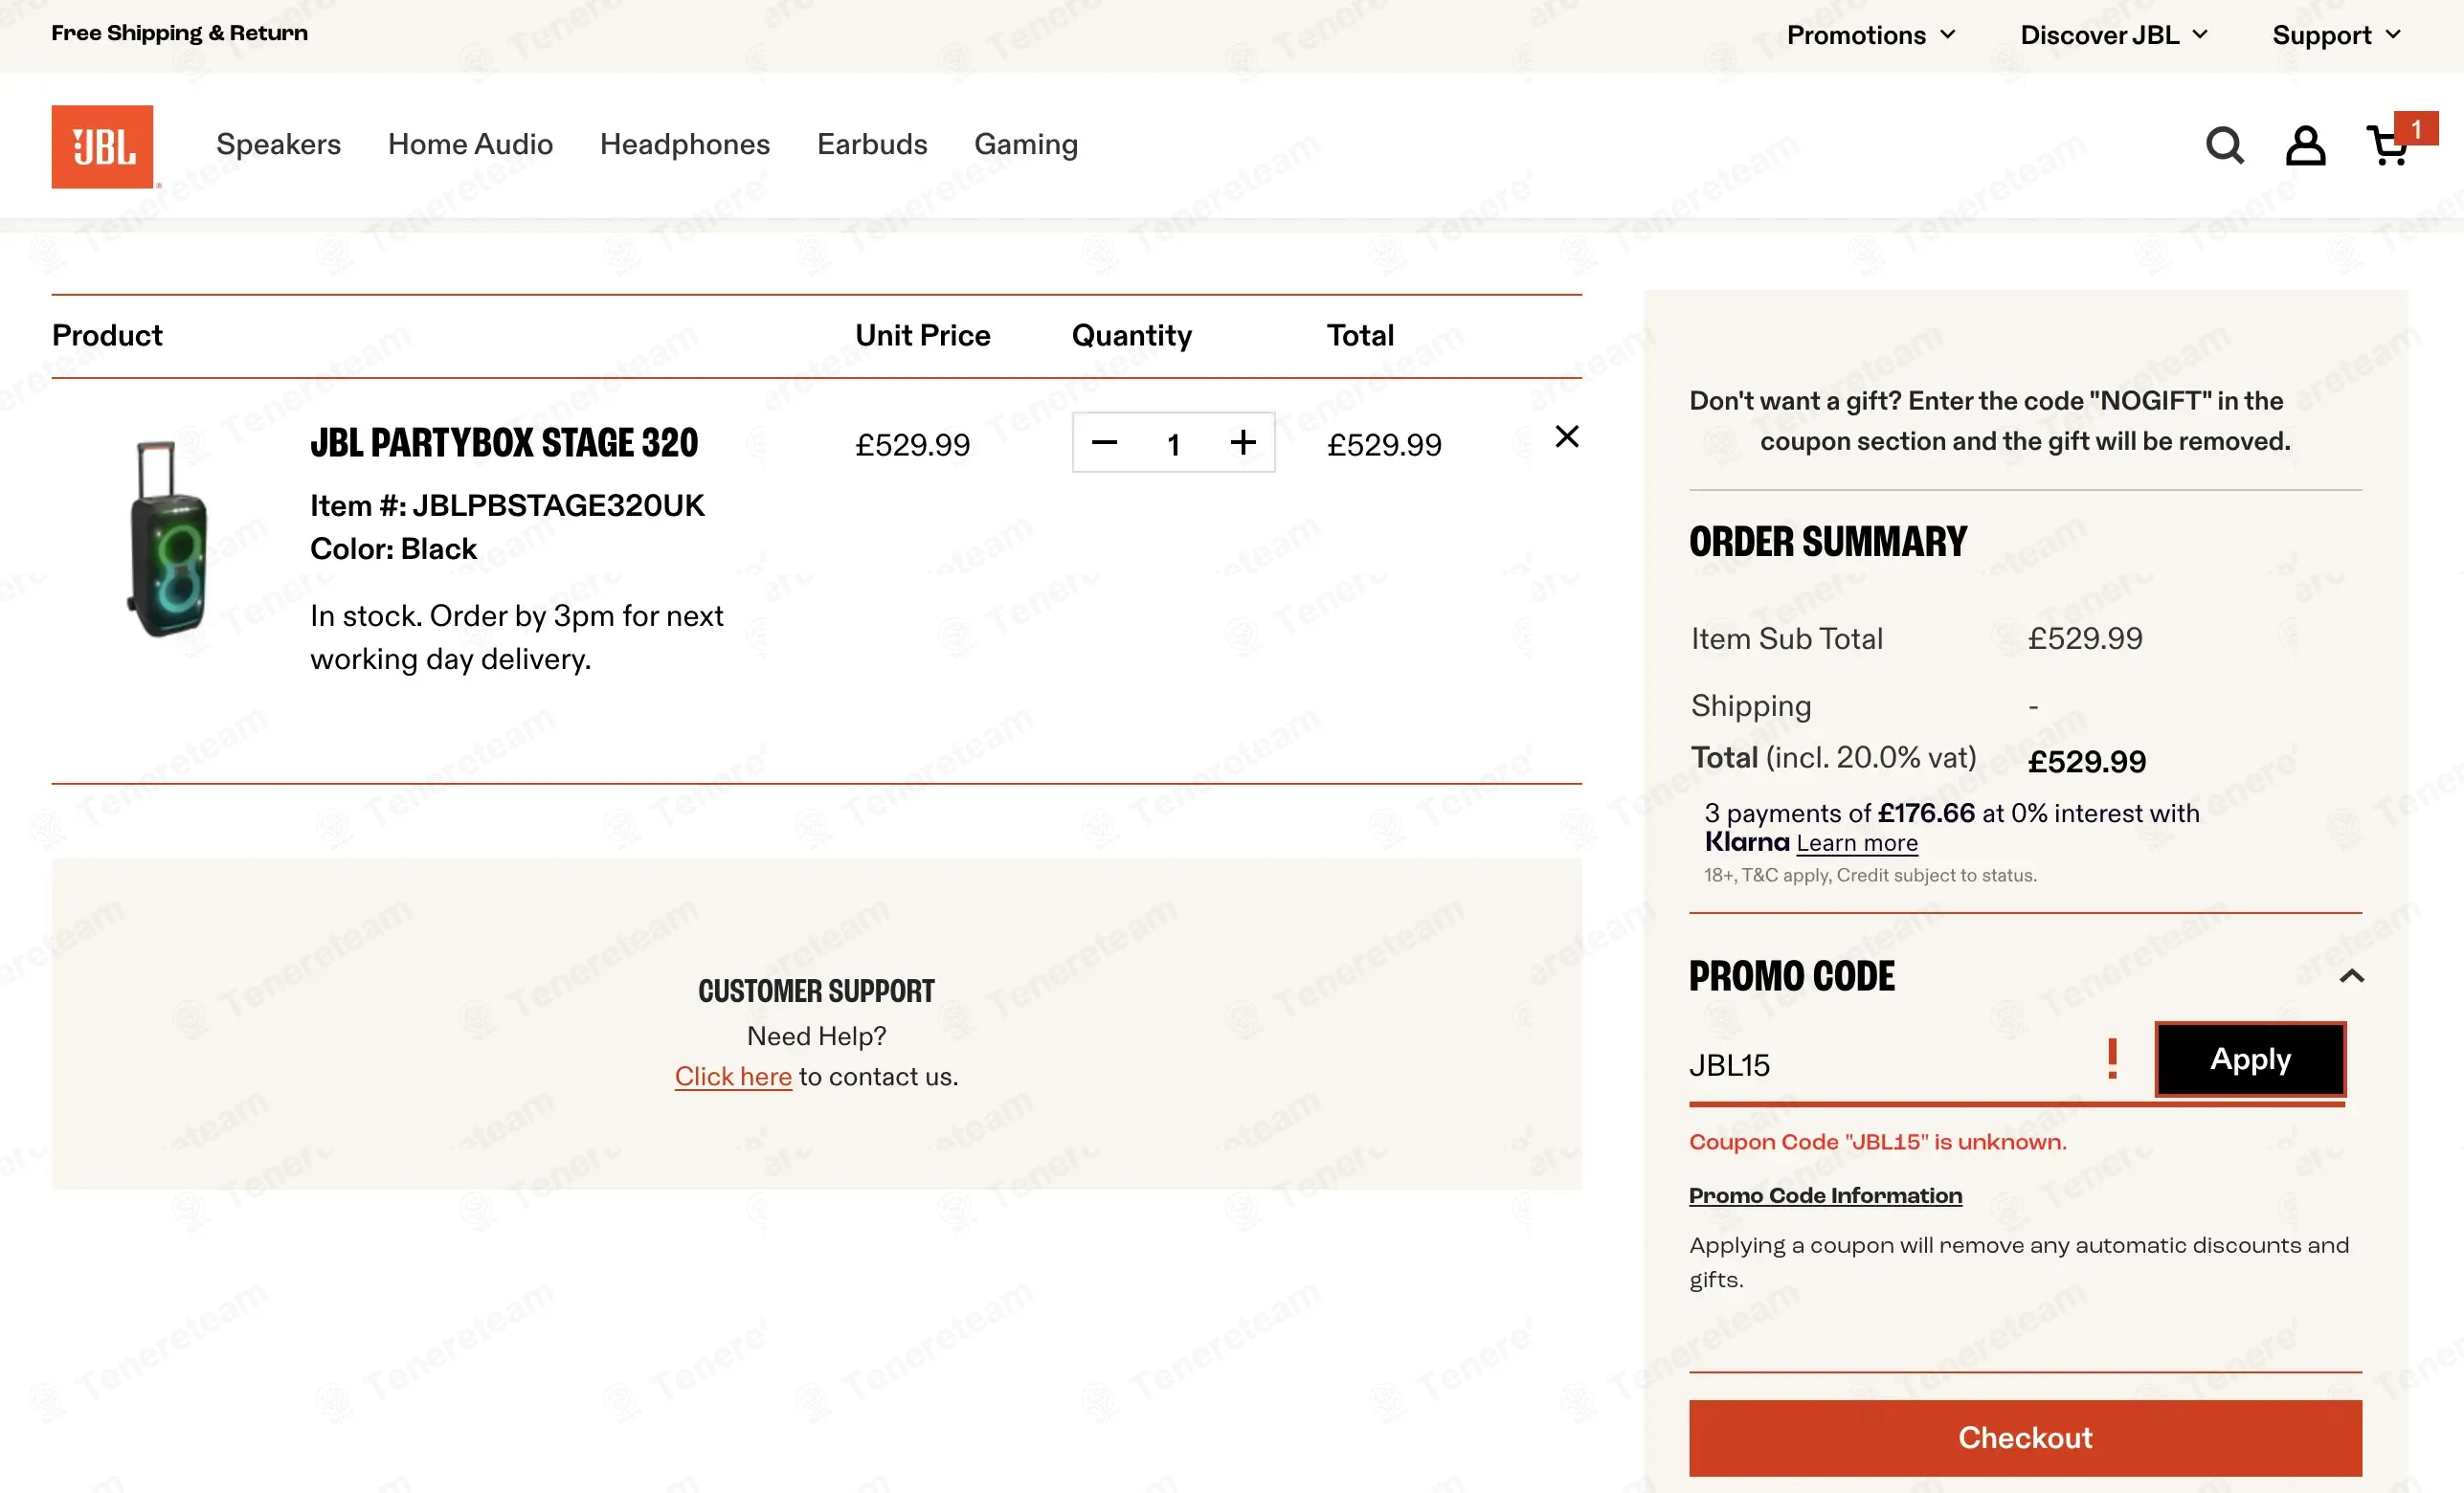The width and height of the screenshot is (2464, 1493).
Task: Click the 'Coupon Code "JBL15" is unknown' message
Action: coord(1877,1142)
